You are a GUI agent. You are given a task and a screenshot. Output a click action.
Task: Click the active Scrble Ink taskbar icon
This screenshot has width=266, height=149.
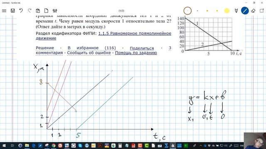173,145
